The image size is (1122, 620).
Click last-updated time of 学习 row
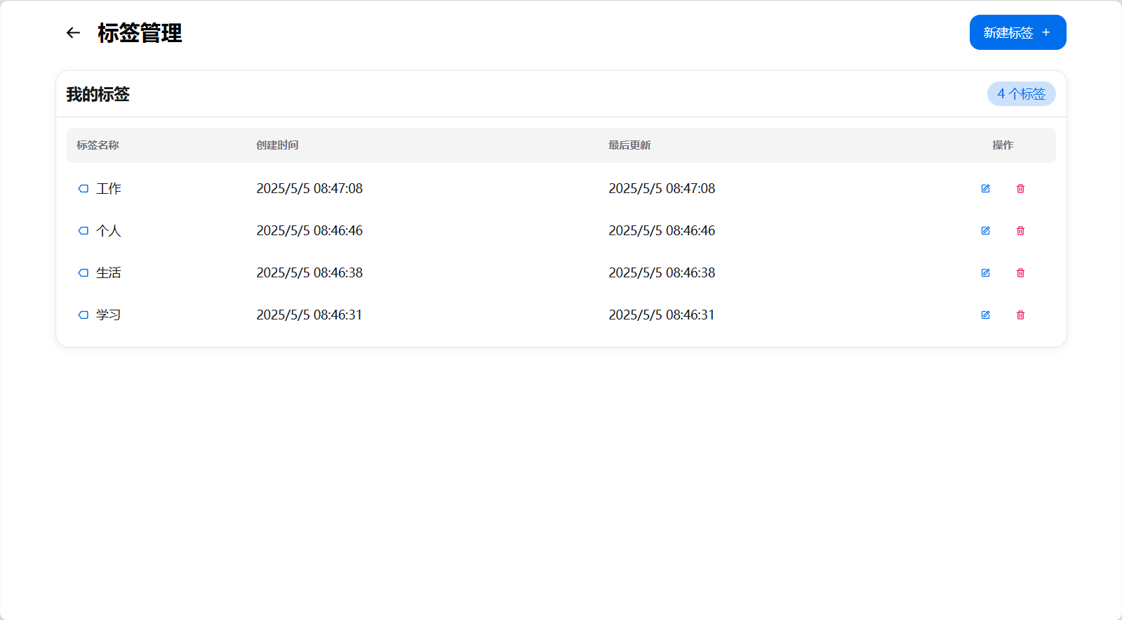click(x=662, y=315)
